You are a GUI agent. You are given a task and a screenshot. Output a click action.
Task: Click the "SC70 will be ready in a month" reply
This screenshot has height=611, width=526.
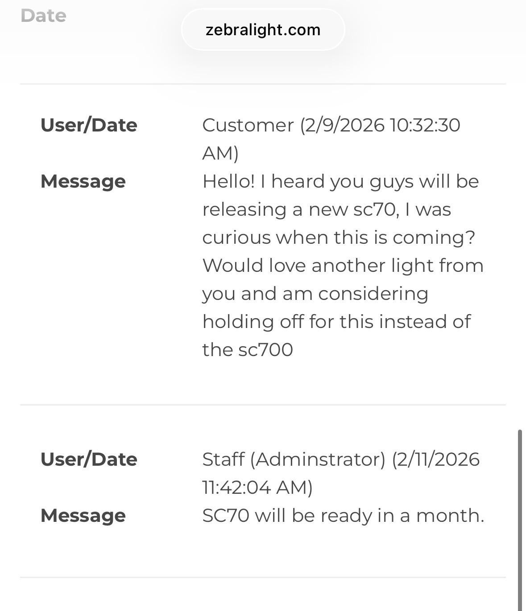[343, 516]
